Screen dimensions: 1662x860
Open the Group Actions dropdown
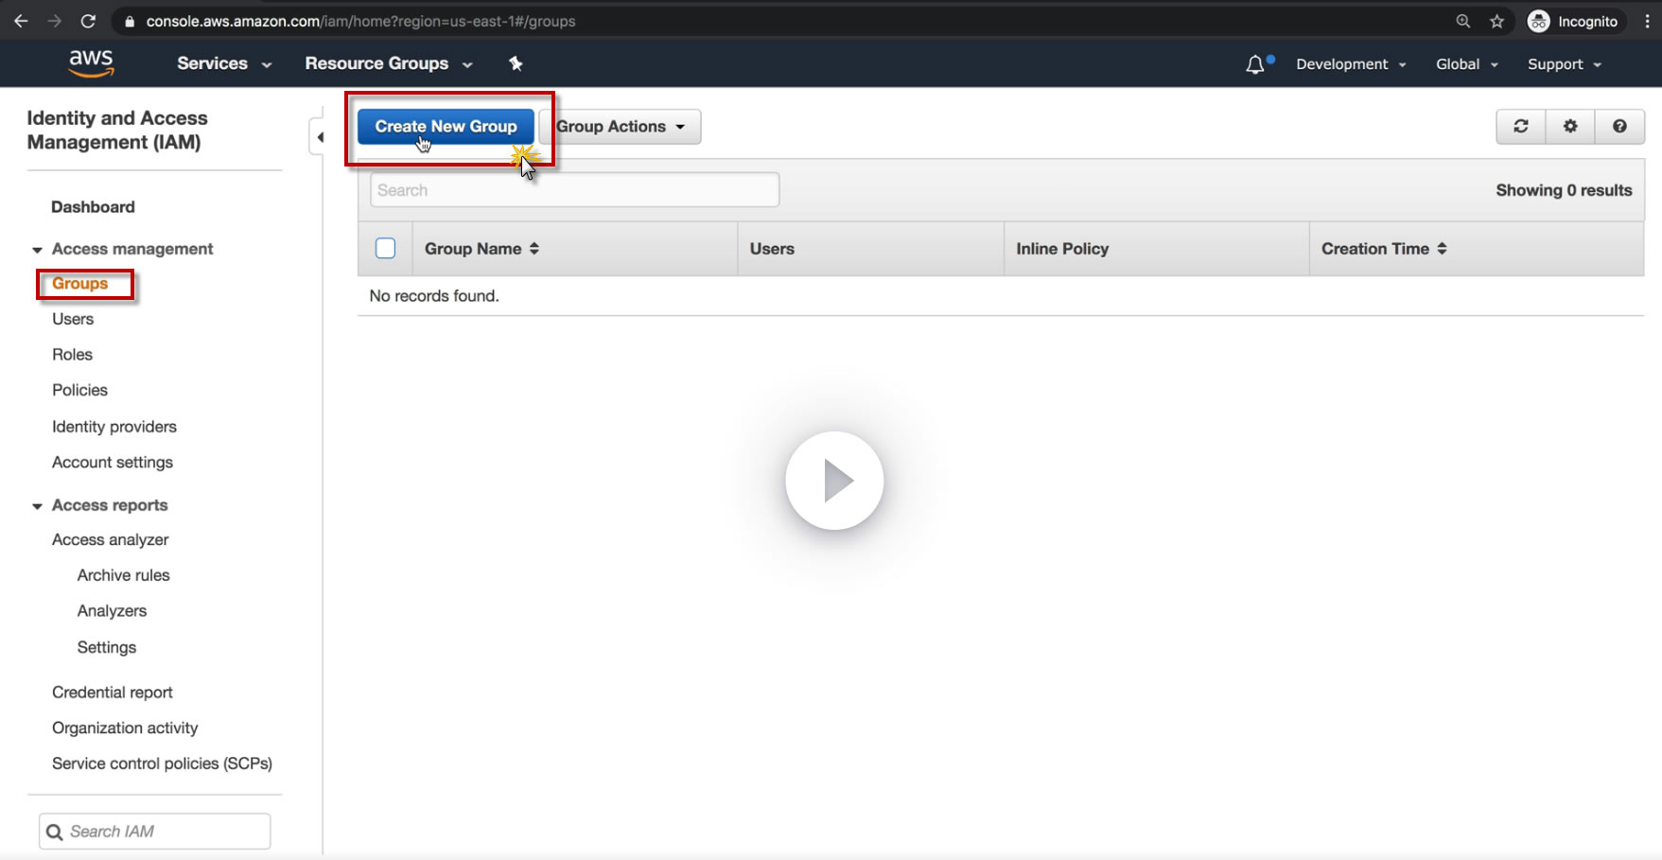(x=621, y=127)
